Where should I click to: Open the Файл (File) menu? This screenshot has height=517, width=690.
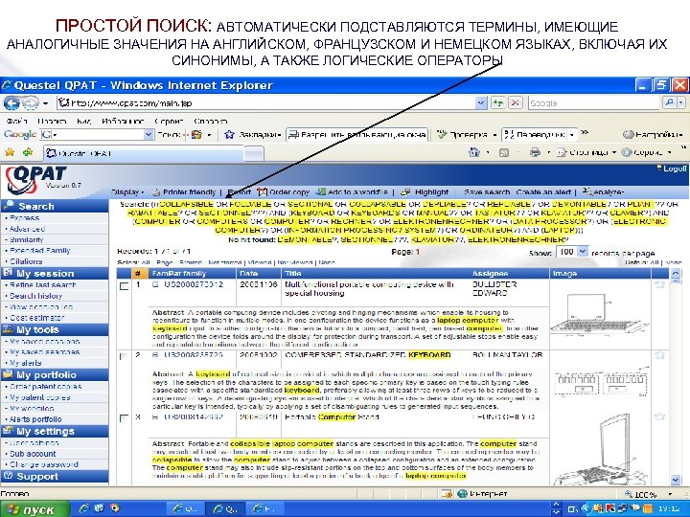tap(17, 121)
